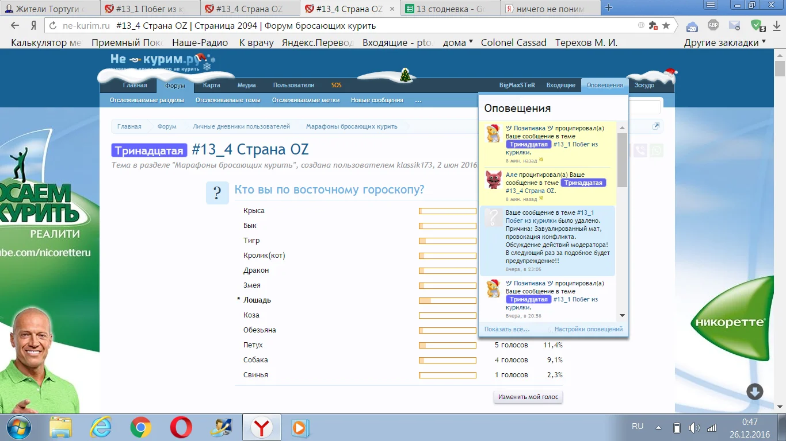
Task: Open Отслеживаемые метки sub-navigation link
Action: pyautogui.click(x=306, y=100)
